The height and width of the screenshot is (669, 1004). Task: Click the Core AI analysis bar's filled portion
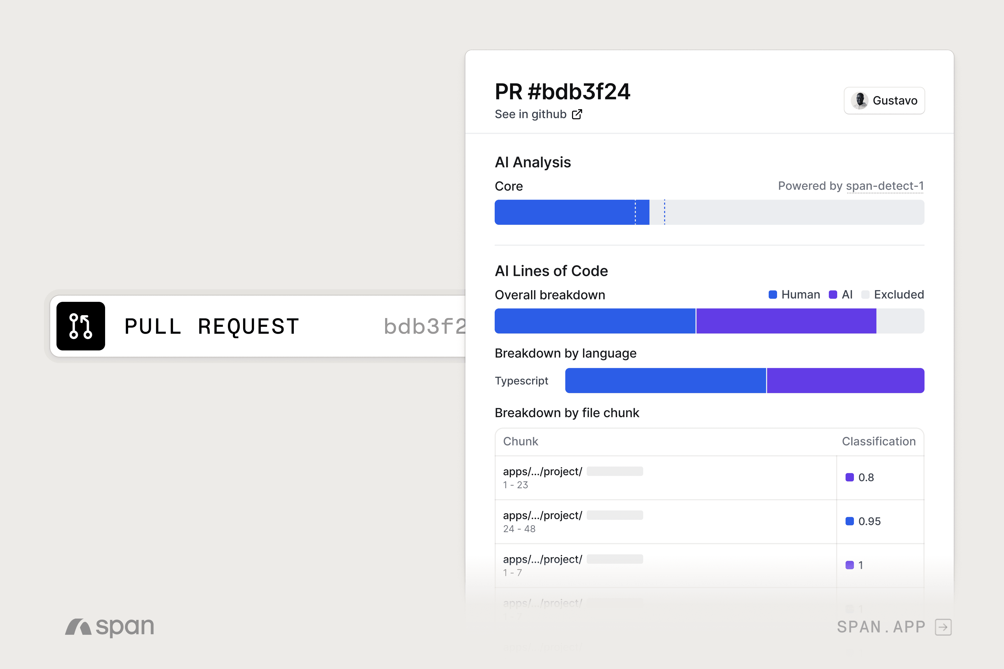click(x=563, y=212)
